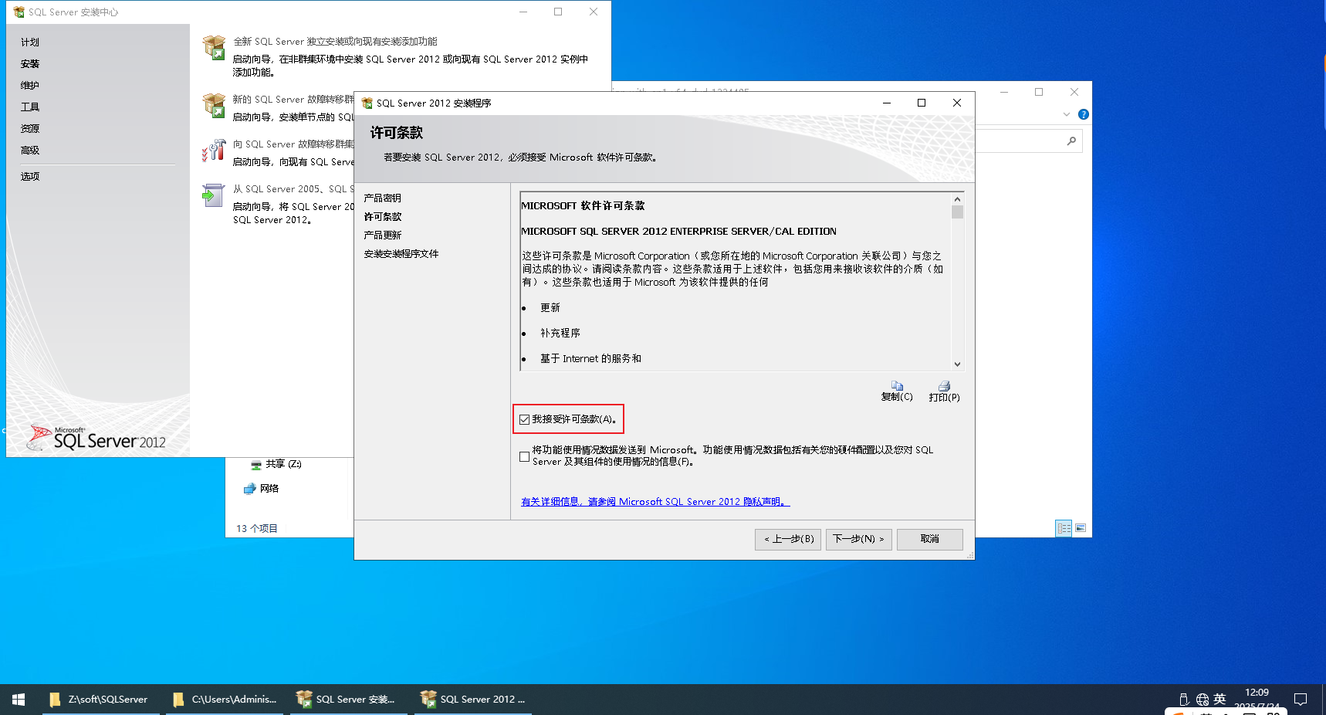Screen dimensions: 1326x715
Task: Open the Explorer help question mark icon
Action: [1084, 114]
